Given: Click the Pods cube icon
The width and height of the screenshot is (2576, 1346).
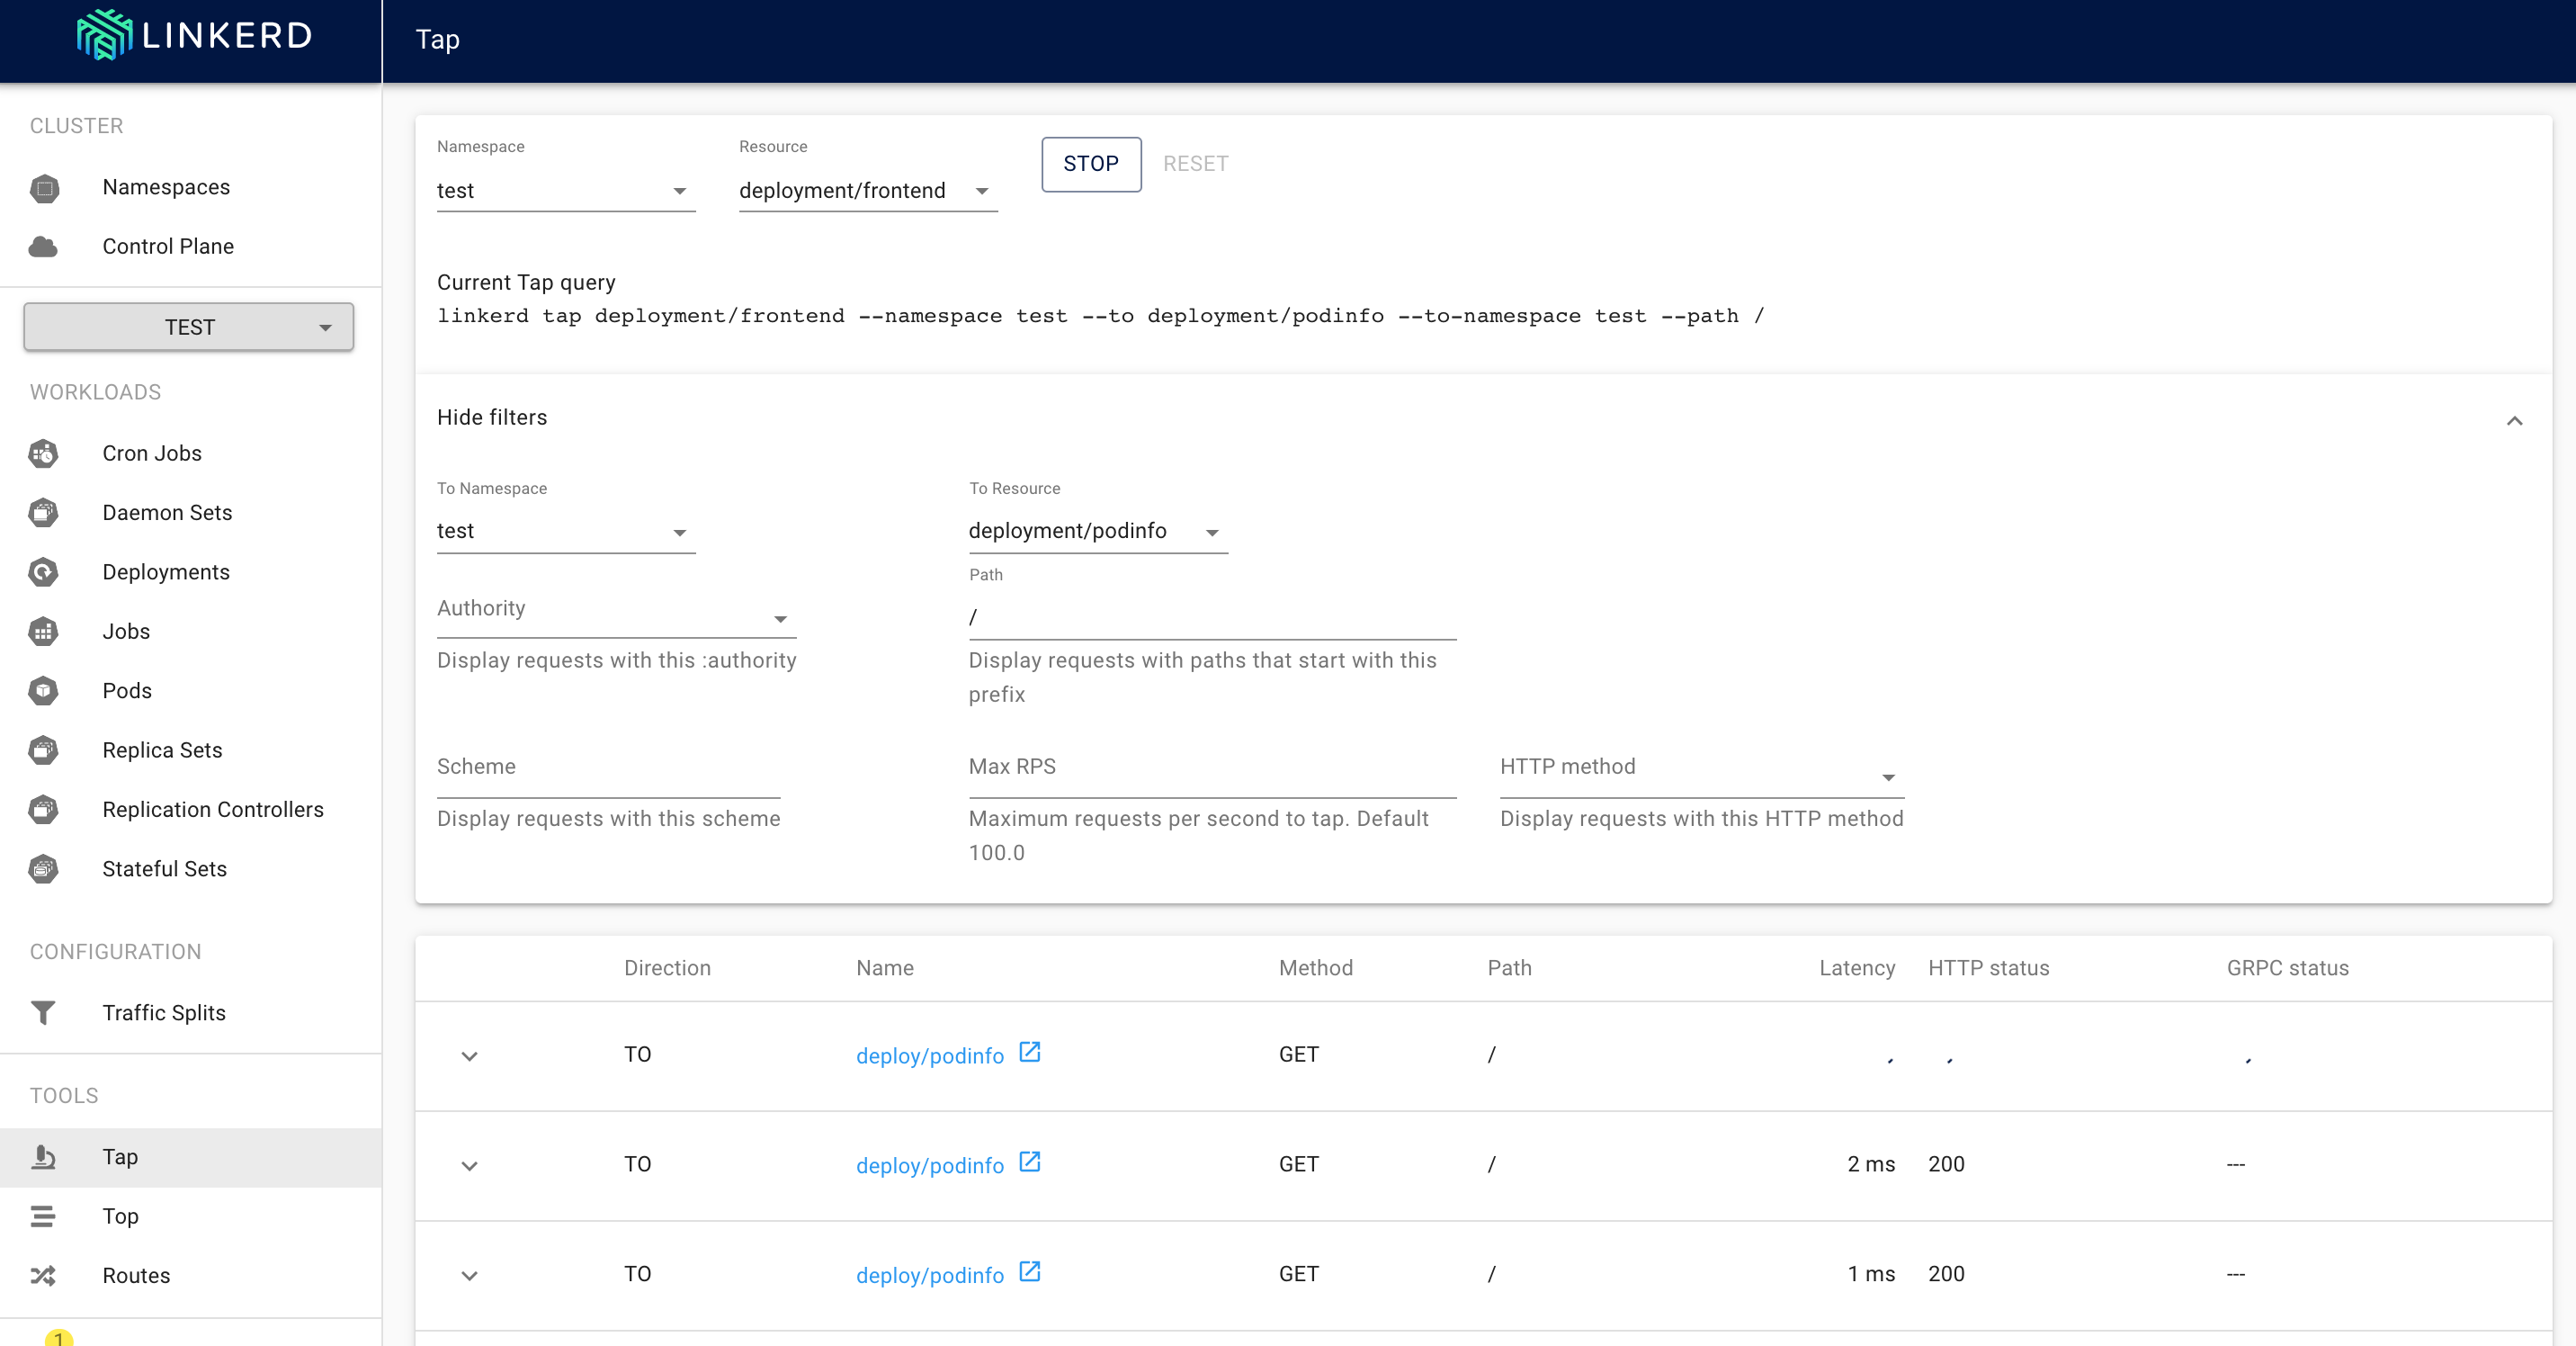Looking at the screenshot, I should click(x=43, y=691).
